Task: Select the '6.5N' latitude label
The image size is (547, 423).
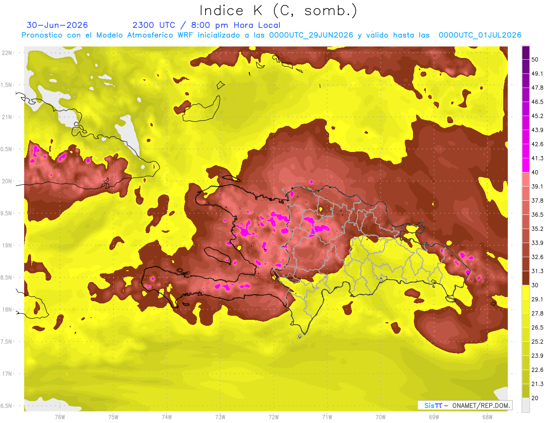Action: click(6, 406)
